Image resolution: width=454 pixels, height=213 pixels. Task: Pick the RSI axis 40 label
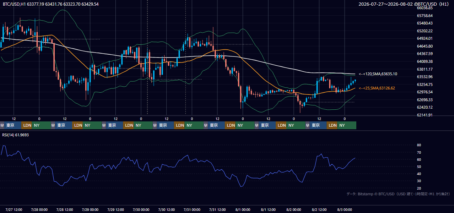pyautogui.click(x=419, y=174)
